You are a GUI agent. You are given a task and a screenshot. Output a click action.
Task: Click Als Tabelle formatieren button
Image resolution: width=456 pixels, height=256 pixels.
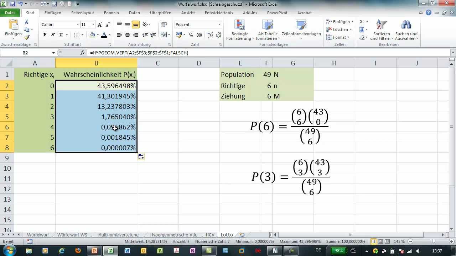[268, 31]
